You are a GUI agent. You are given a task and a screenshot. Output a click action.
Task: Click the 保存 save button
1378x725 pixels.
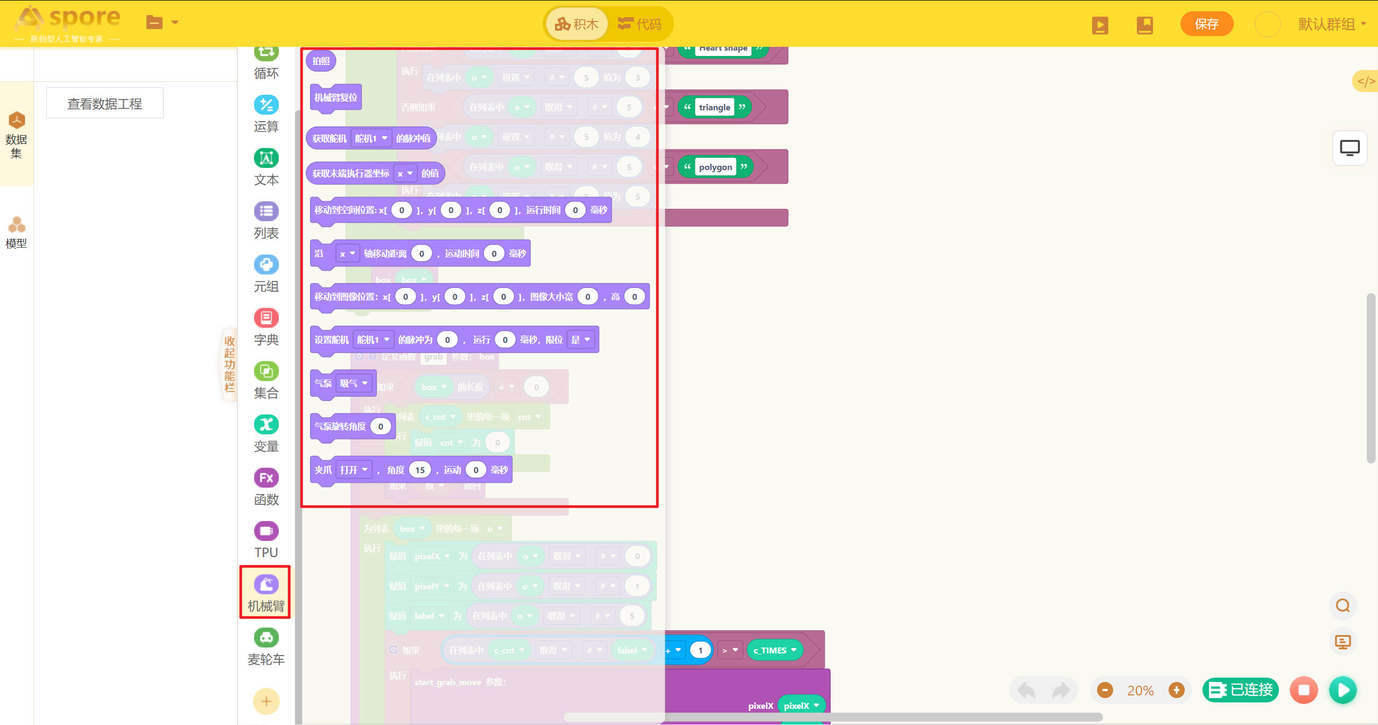click(1206, 24)
